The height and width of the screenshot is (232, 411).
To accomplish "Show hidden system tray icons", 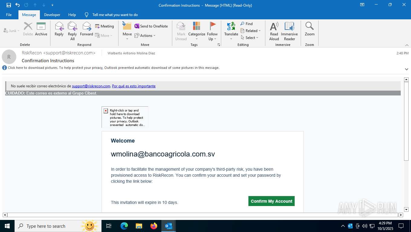I will [343, 226].
